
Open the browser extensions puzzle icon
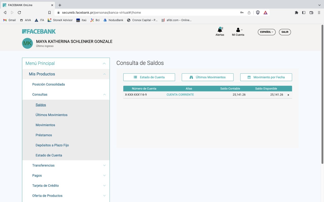[296, 13]
